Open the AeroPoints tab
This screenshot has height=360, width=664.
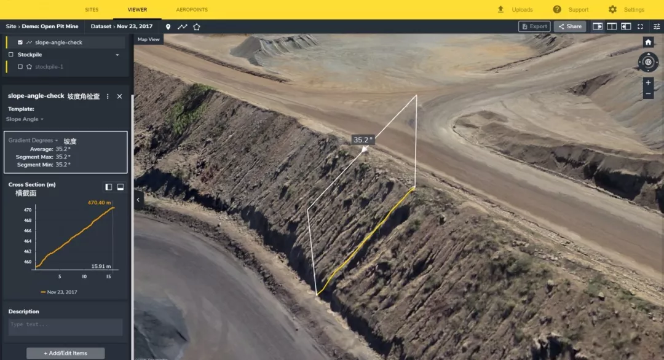click(x=192, y=10)
